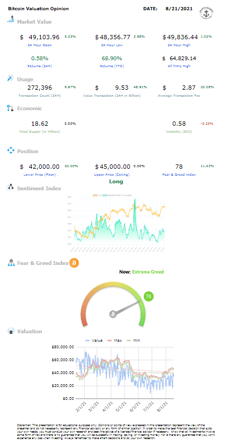
Task: Click the Sentiment Index section heading
Action: click(x=39, y=188)
